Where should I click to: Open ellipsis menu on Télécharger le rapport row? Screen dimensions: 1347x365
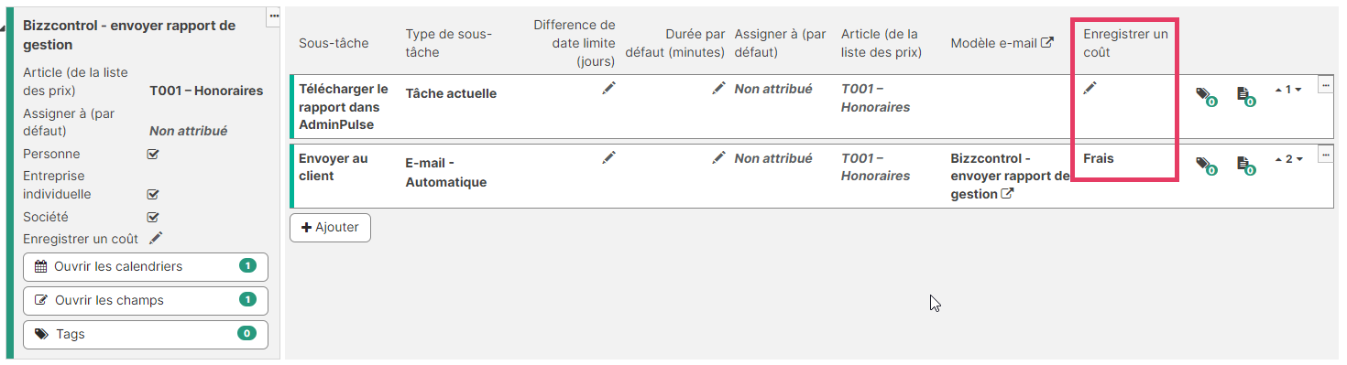[x=1325, y=84]
